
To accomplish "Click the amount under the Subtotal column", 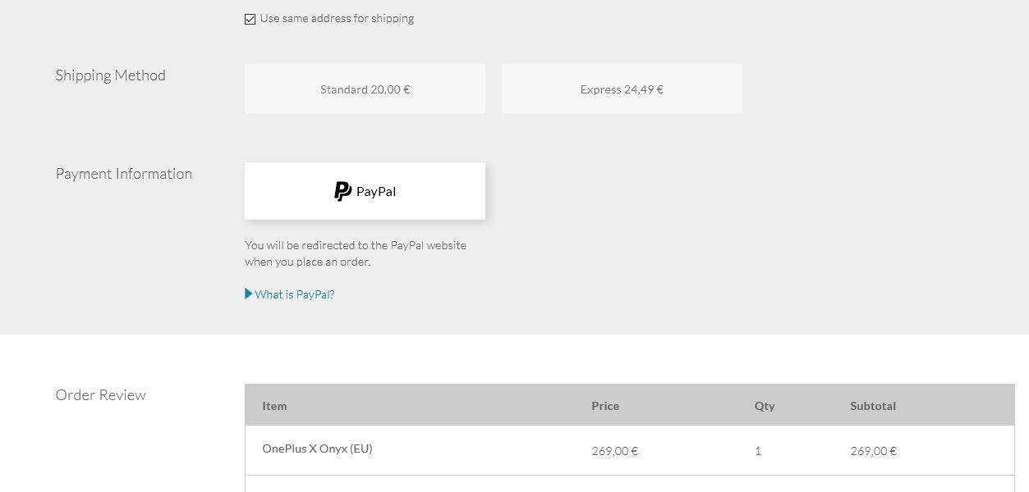I will click(873, 451).
